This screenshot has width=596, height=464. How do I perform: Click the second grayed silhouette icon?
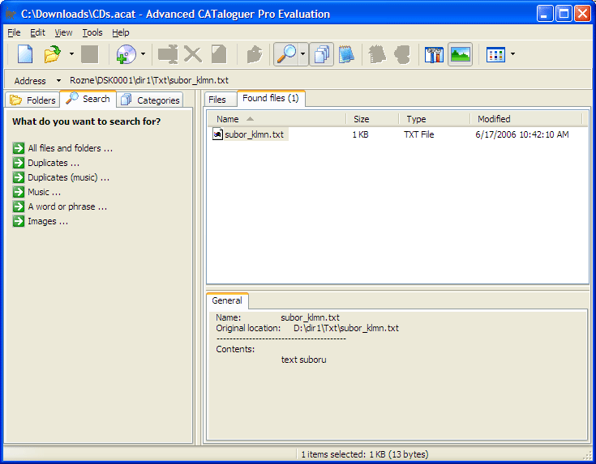tap(402, 54)
